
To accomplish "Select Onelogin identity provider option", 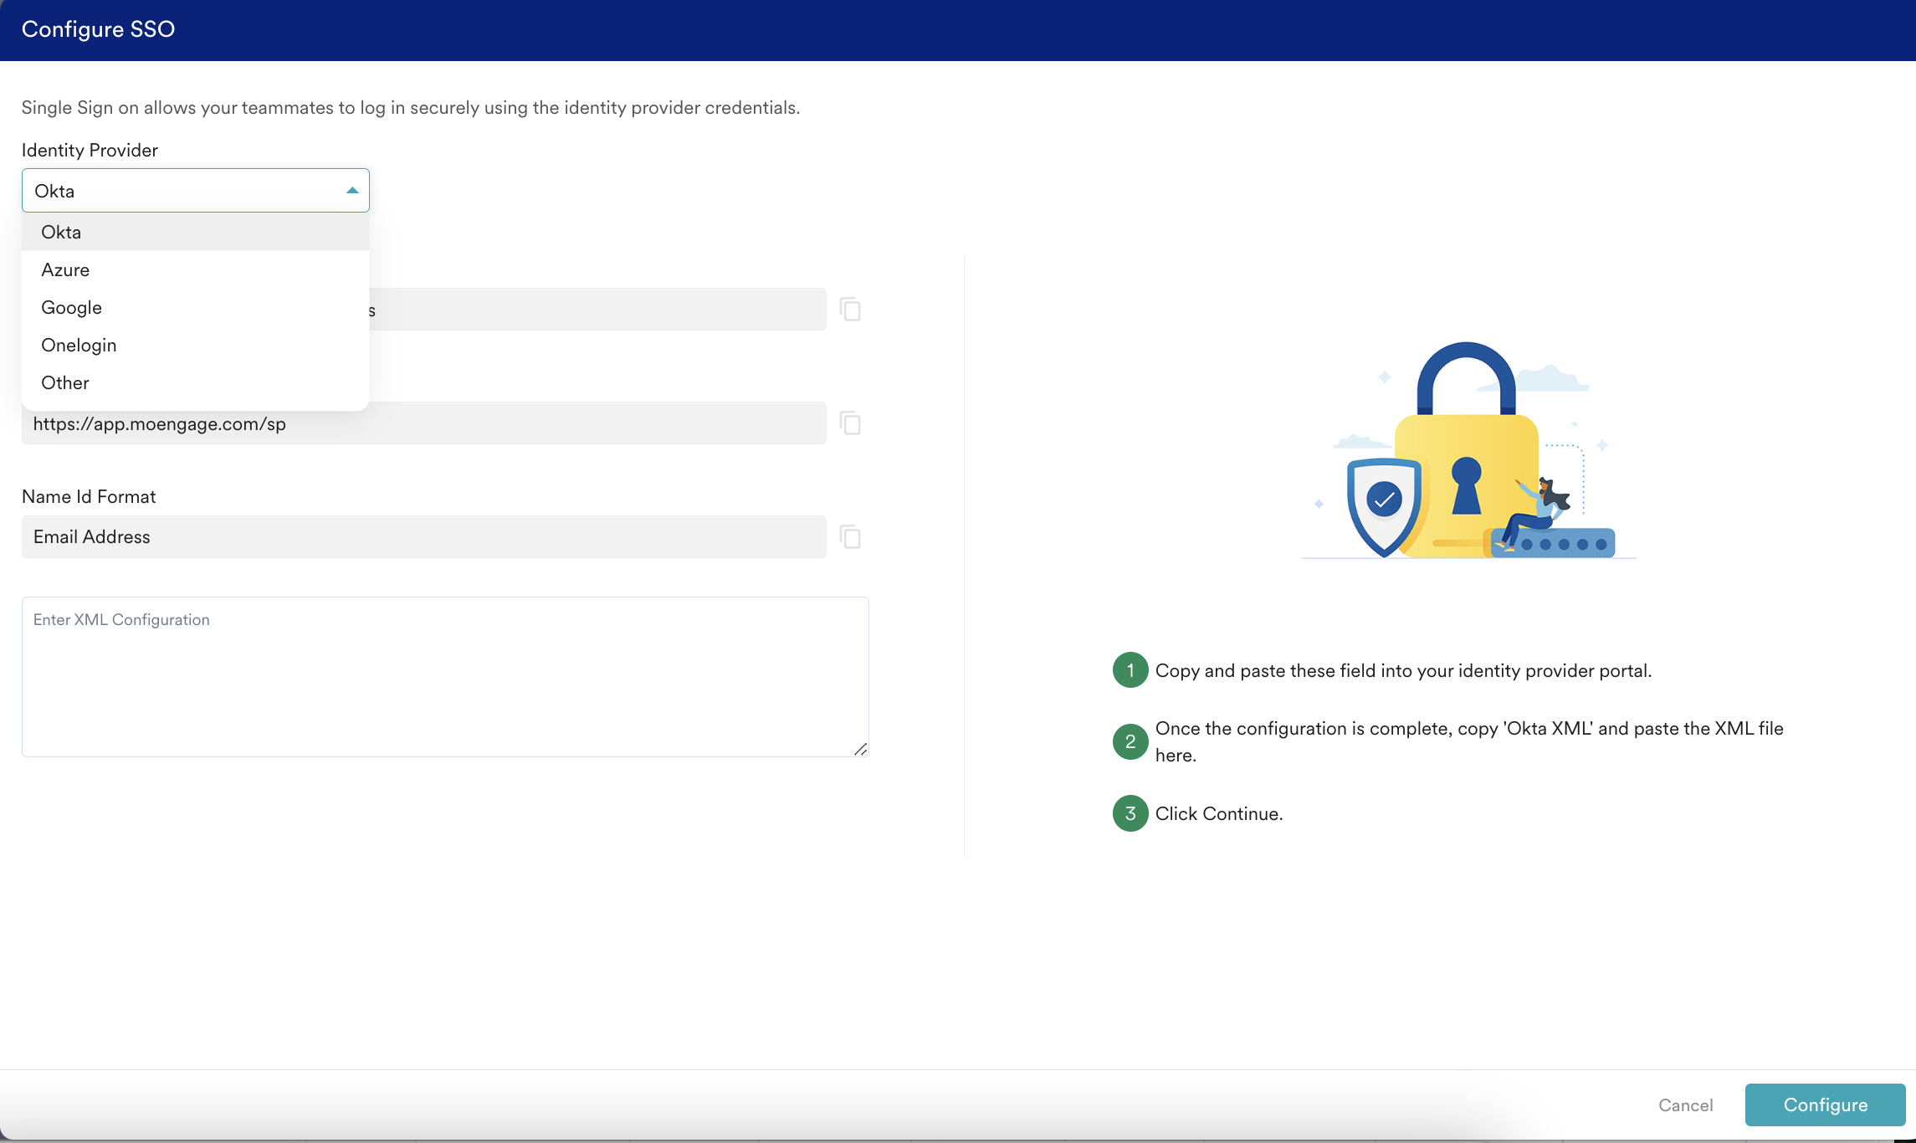I will click(79, 345).
